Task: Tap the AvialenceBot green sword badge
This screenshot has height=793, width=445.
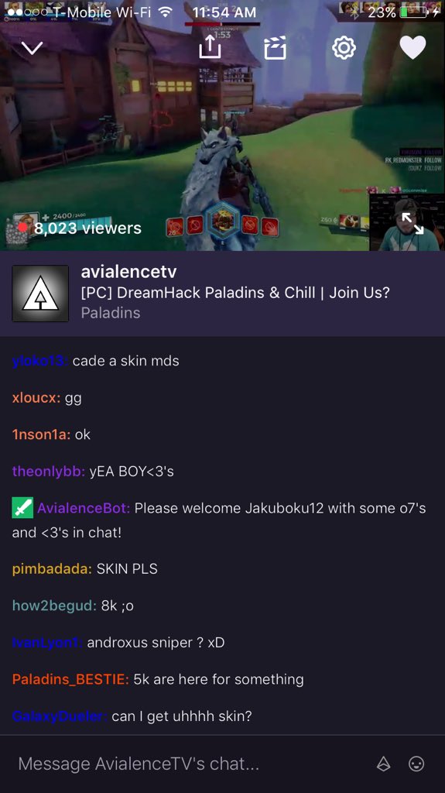Action: pyautogui.click(x=22, y=508)
